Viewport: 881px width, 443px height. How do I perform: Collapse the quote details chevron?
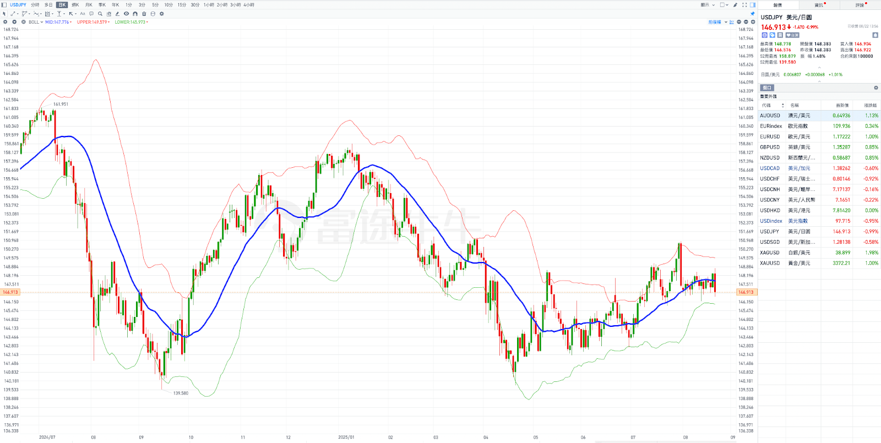point(819,68)
